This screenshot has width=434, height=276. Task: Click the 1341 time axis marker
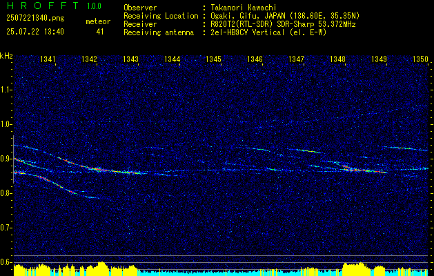[48, 59]
